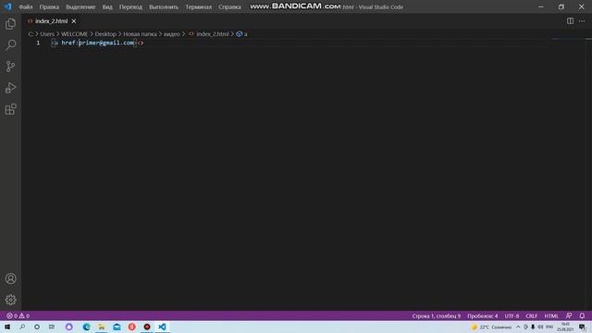Viewport: 592px width, 333px height.
Task: Open the Windows Start menu
Action: click(7, 327)
